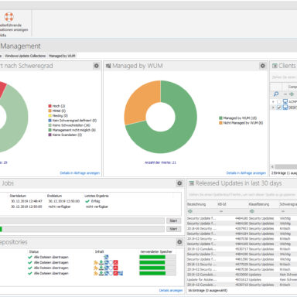Click Released Updates panel title icon
Viewport: 297px width, 297px height.
click(x=191, y=183)
